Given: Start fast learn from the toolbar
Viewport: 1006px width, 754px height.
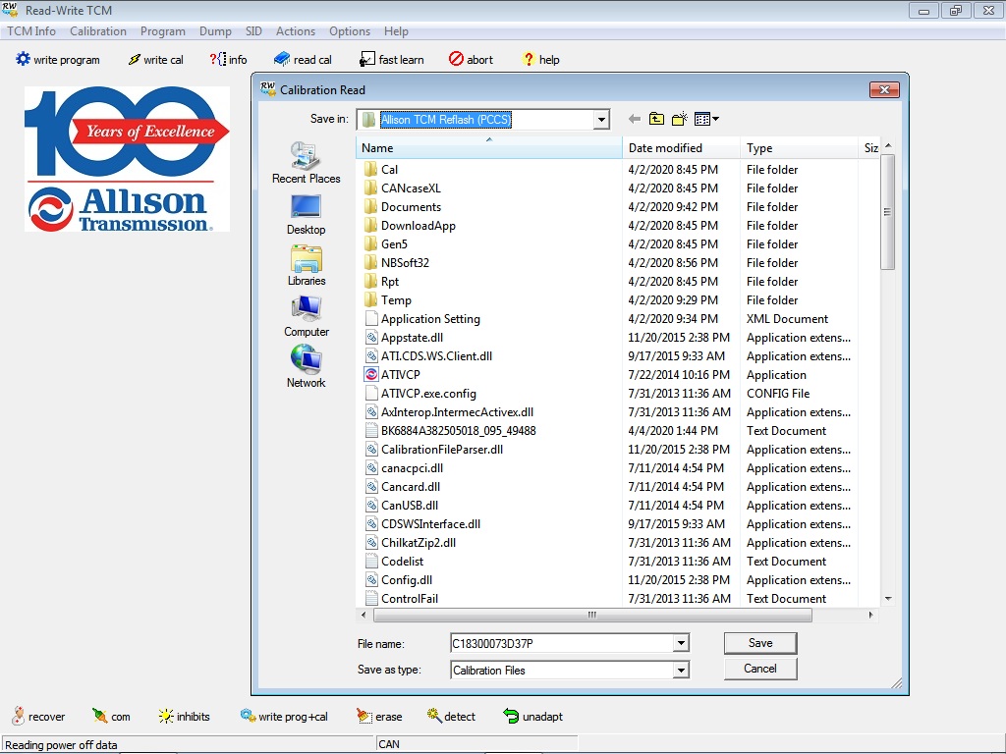Looking at the screenshot, I should click(367, 59).
